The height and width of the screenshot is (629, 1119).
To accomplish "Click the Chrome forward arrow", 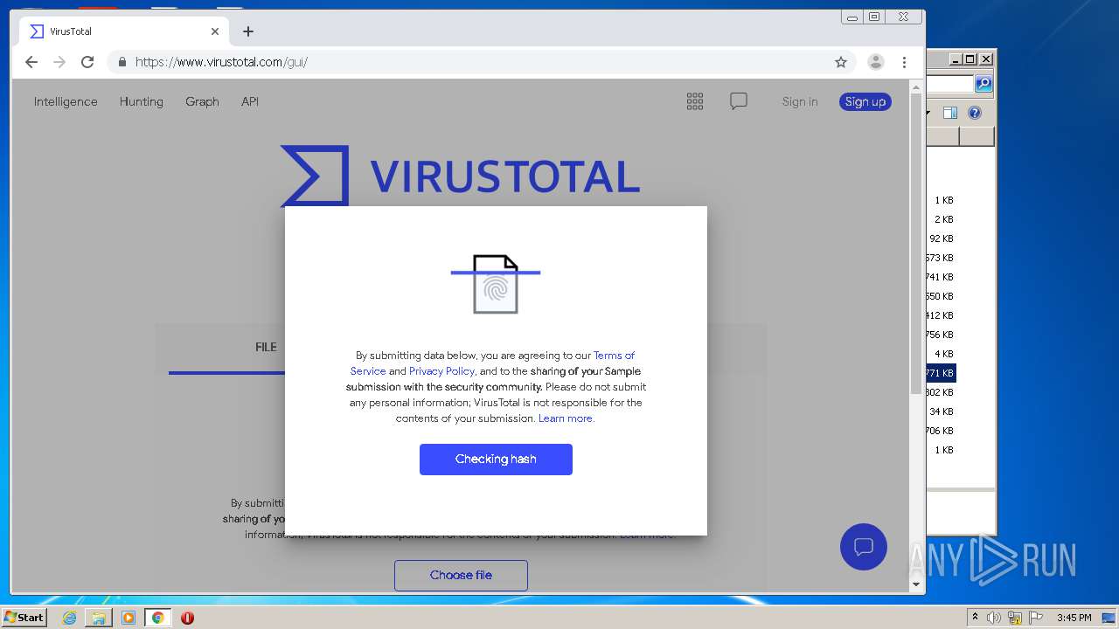I will tap(59, 62).
